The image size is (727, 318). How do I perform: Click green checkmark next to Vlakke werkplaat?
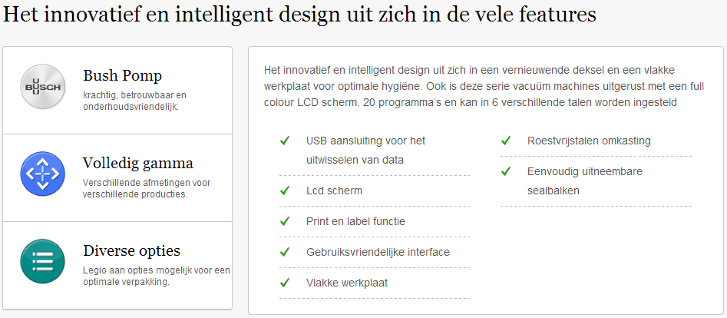coord(285,283)
